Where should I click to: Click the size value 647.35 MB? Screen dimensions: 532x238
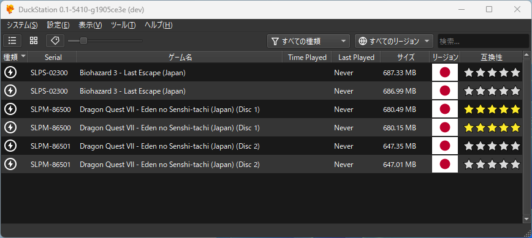pyautogui.click(x=400, y=146)
